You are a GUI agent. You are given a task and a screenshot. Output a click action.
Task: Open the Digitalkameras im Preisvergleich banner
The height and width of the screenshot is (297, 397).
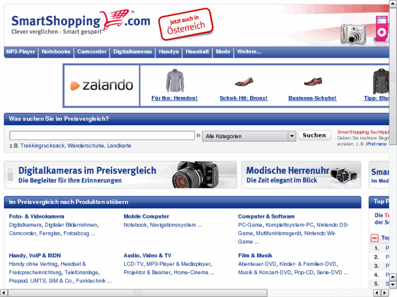(121, 175)
